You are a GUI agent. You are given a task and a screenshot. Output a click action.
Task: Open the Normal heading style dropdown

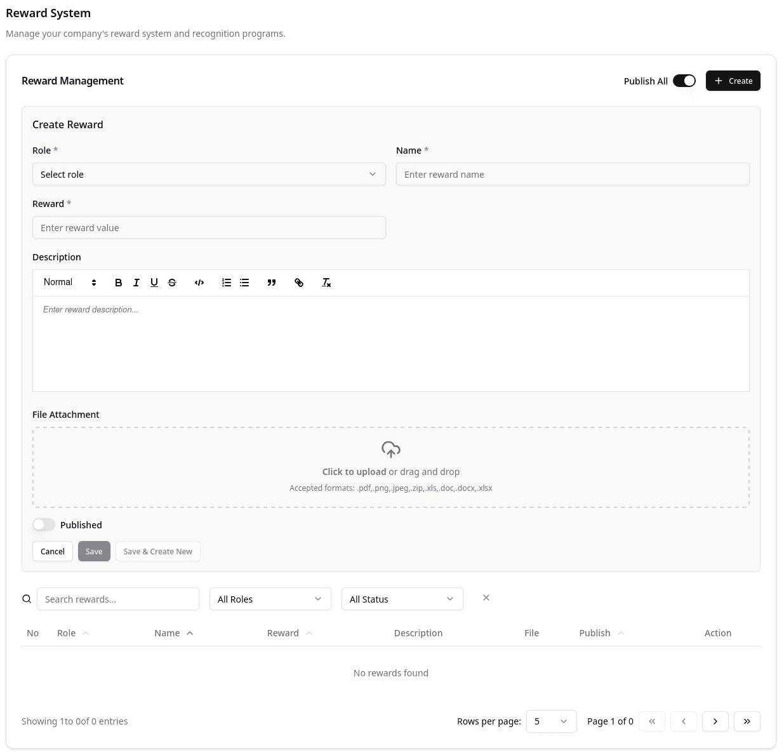click(x=70, y=283)
